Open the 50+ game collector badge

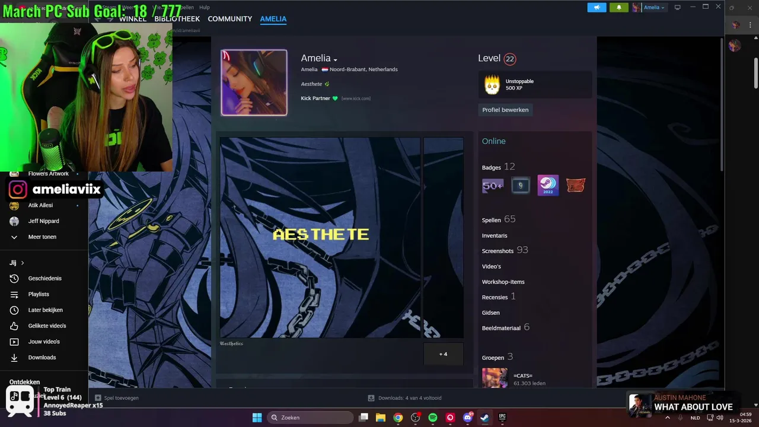click(x=493, y=186)
